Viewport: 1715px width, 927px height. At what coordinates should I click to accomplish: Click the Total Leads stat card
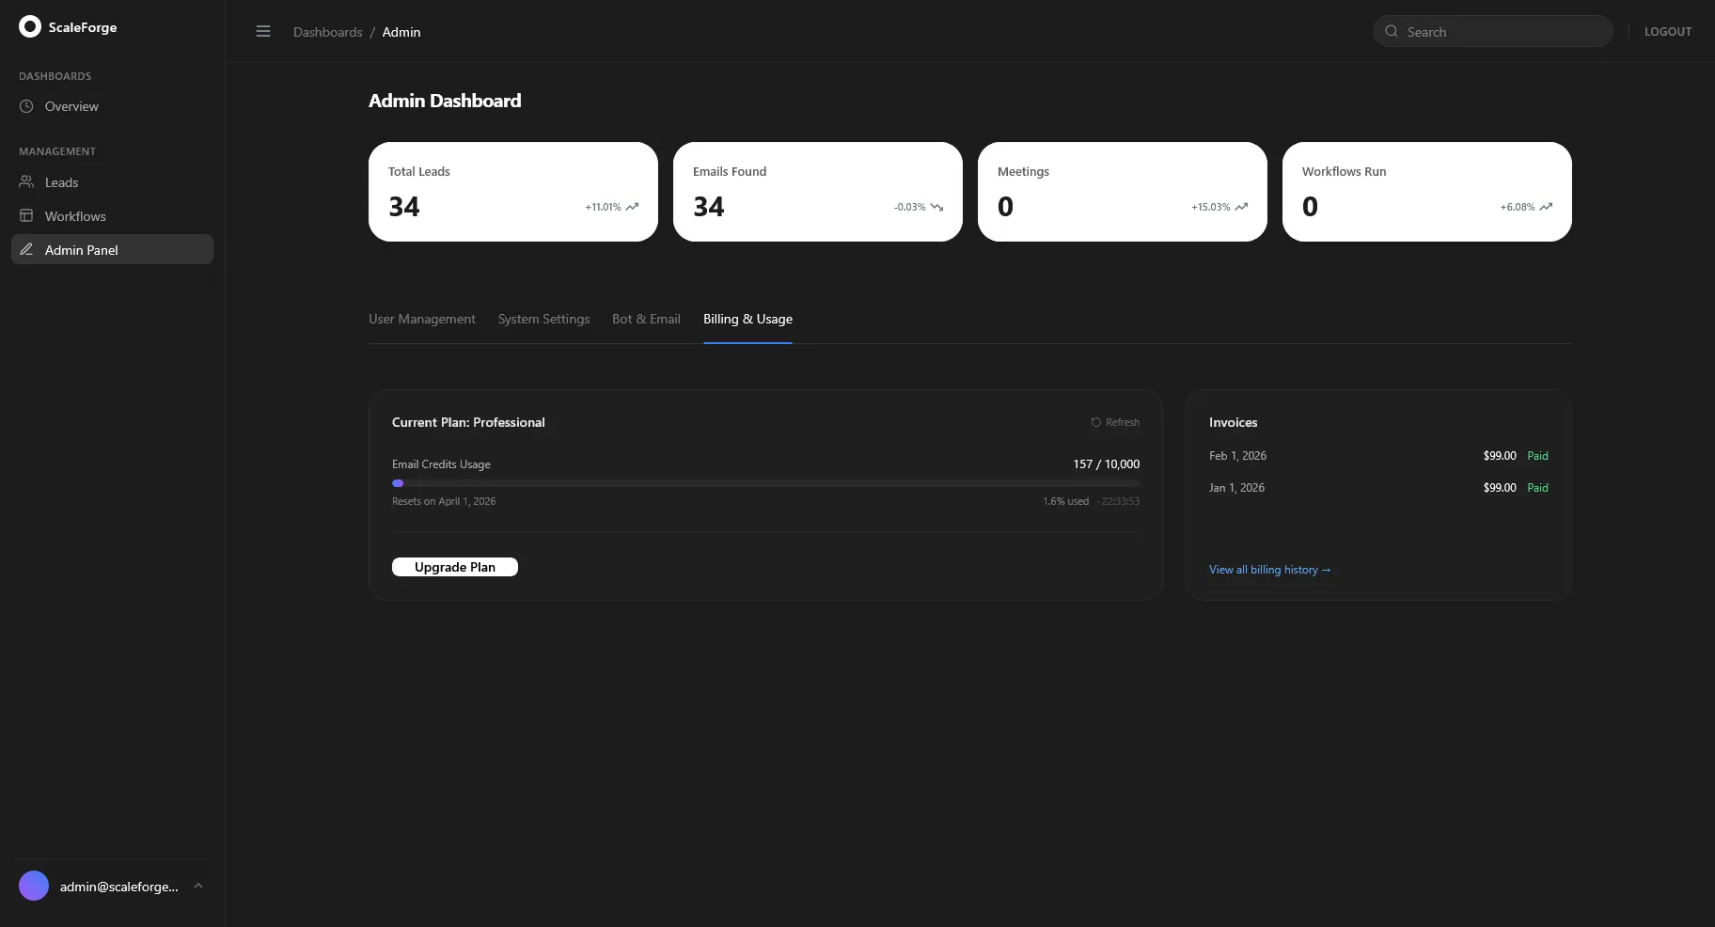[x=513, y=192]
